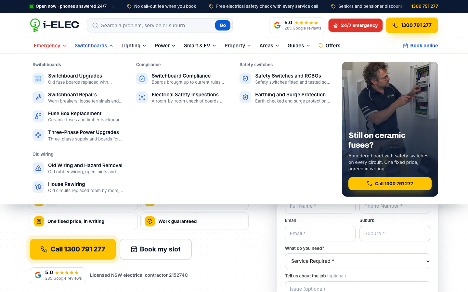
Task: Click the Safety Switches shield icon
Action: pos(245,79)
